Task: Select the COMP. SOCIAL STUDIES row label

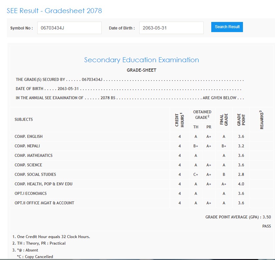Action: pyautogui.click(x=35, y=175)
